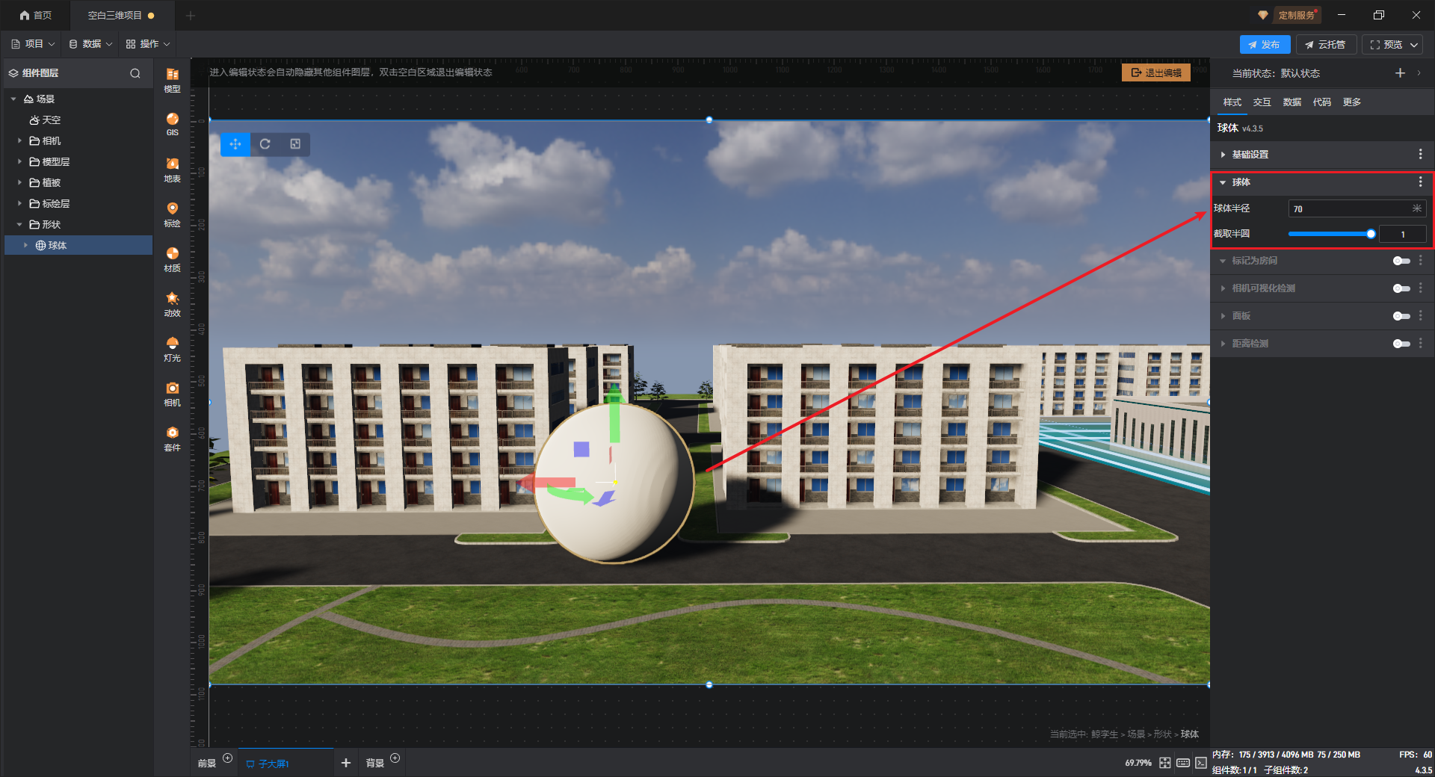
Task: Turn on the 距离检测 switch
Action: pos(1401,344)
